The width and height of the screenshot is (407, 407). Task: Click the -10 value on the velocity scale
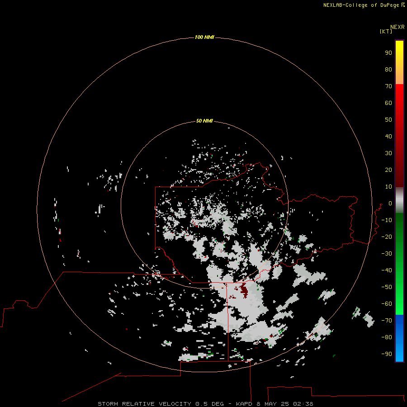[387, 220]
